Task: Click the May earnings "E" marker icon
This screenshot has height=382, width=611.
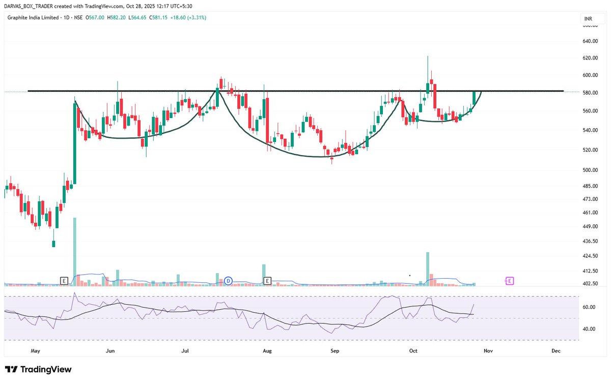Action: (64, 280)
